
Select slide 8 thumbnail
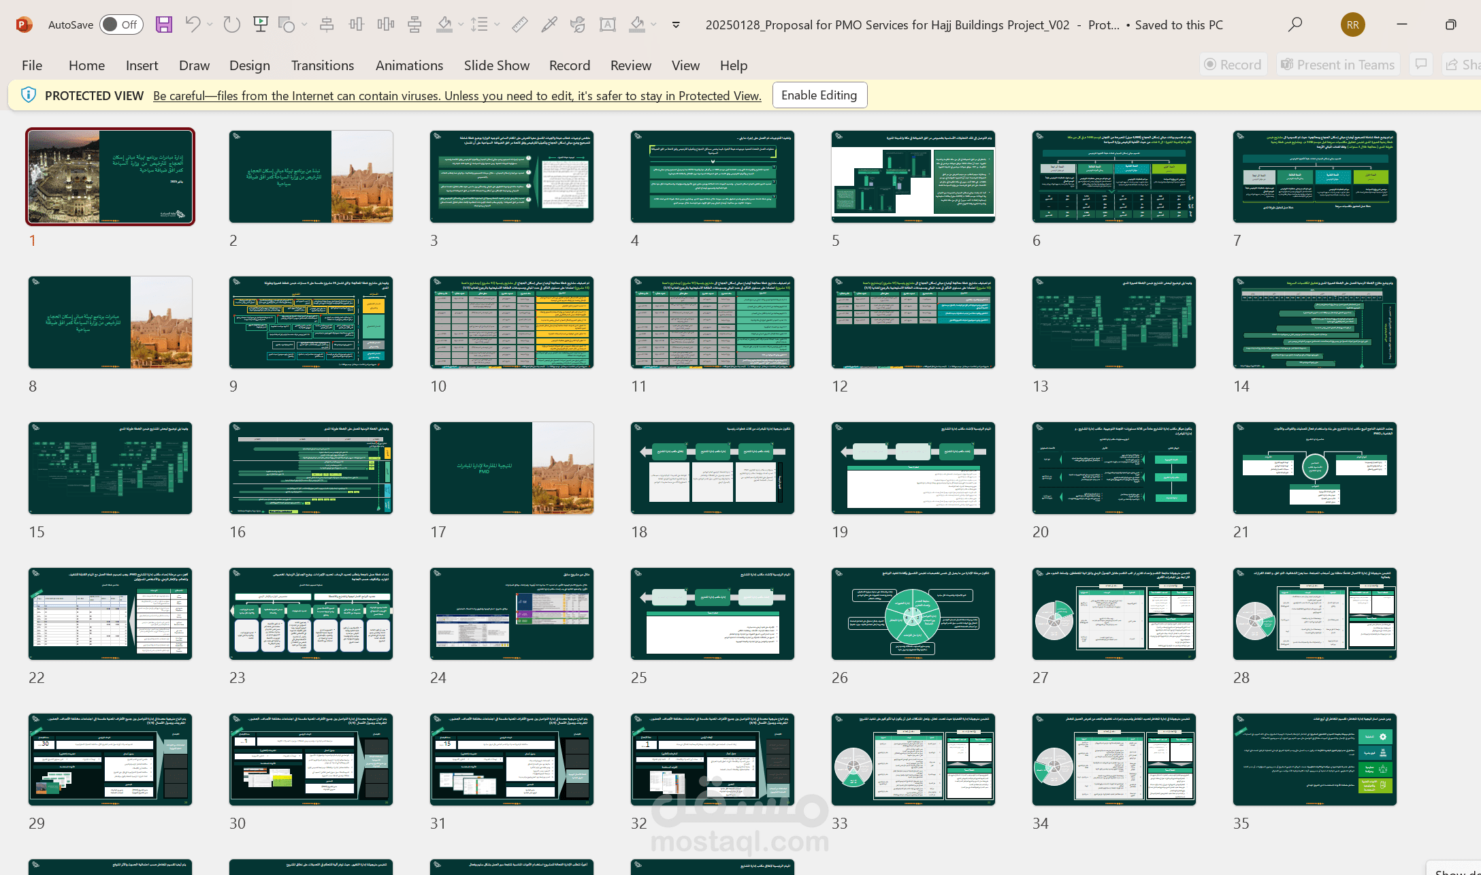click(x=110, y=323)
